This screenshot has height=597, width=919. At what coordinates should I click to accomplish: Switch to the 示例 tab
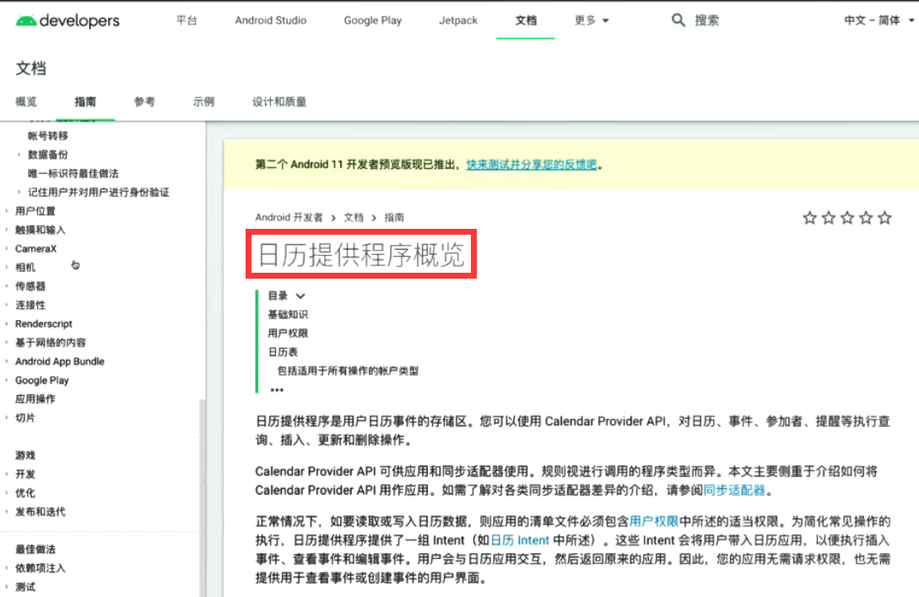[x=203, y=102]
